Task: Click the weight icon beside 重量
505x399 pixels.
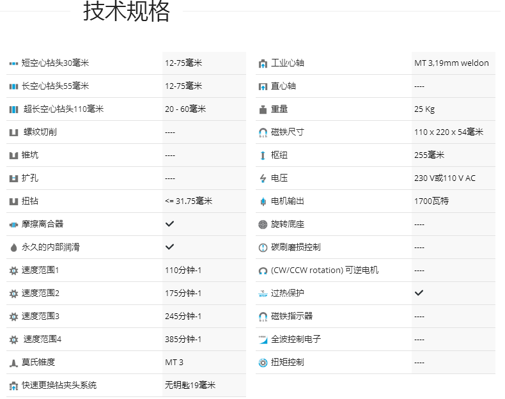Action: [x=263, y=109]
